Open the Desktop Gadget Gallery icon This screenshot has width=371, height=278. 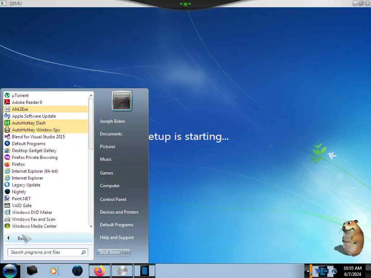[7, 151]
